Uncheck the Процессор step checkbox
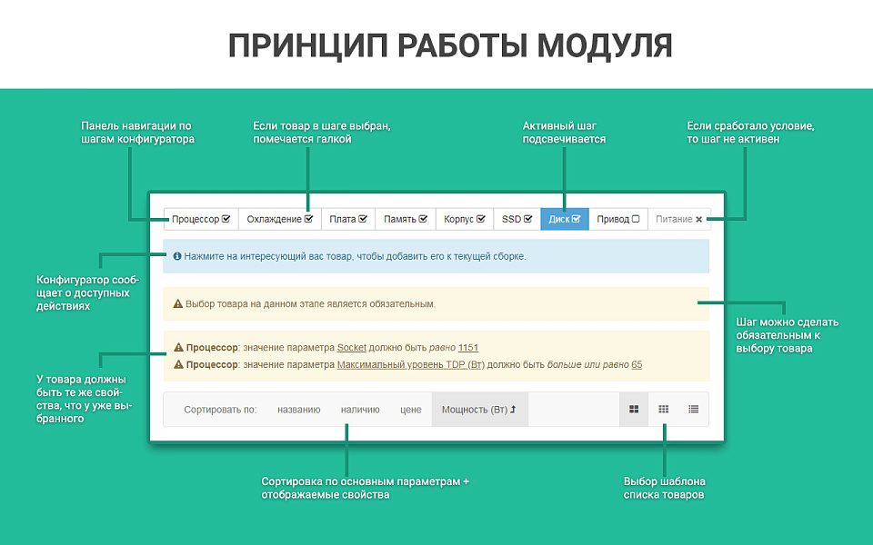This screenshot has width=873, height=545. point(225,219)
